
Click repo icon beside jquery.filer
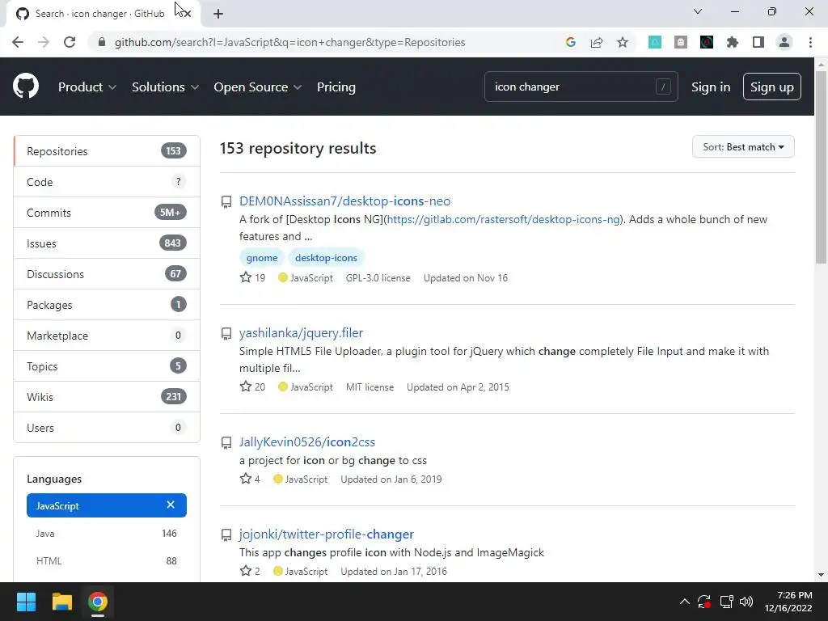[226, 334]
